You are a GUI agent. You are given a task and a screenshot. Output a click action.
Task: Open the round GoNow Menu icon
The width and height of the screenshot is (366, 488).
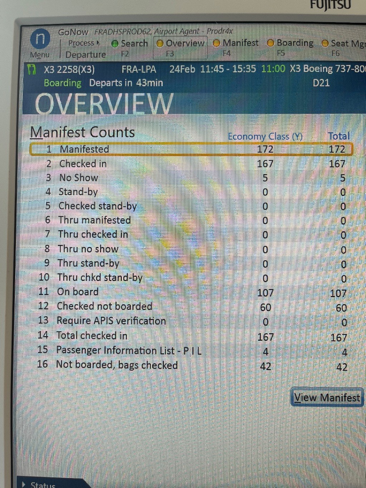click(x=40, y=39)
